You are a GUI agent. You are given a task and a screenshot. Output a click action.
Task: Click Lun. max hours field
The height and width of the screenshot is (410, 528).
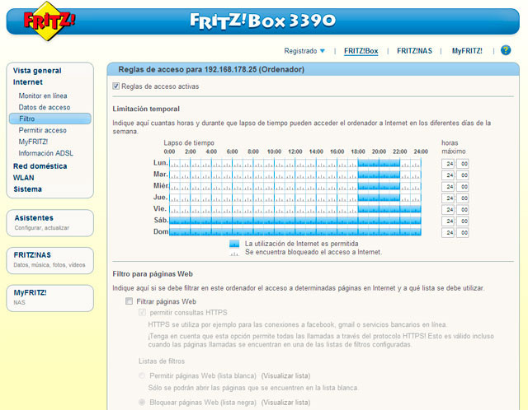click(448, 164)
